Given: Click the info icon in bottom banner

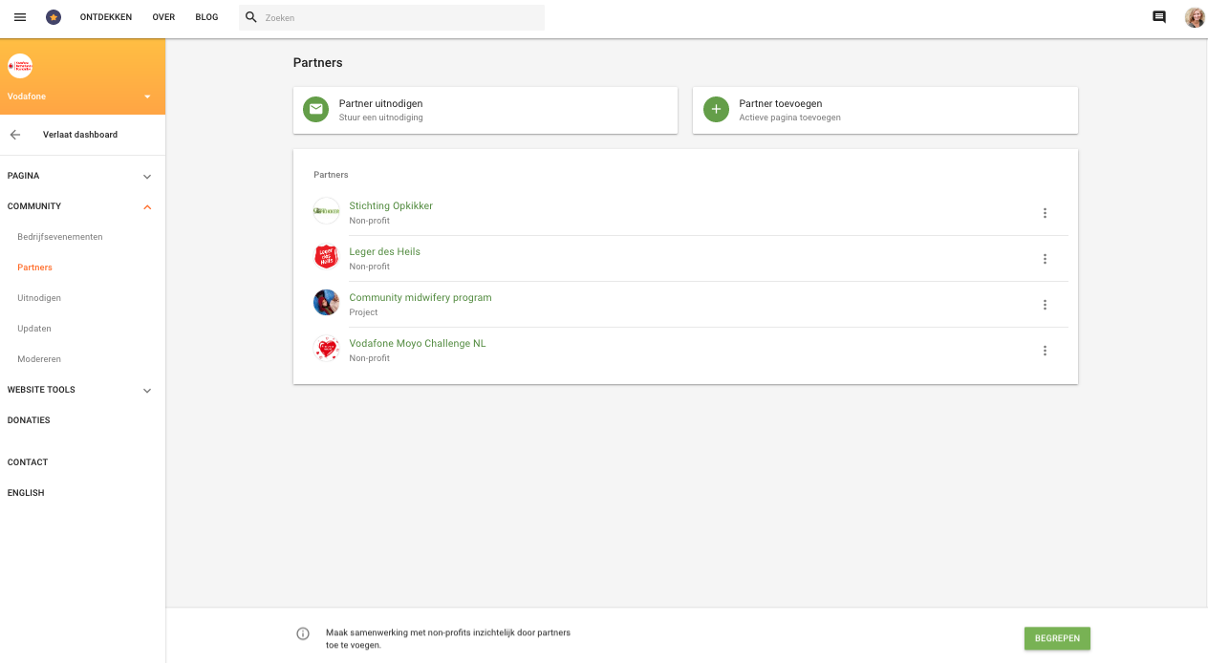Looking at the screenshot, I should (x=303, y=633).
